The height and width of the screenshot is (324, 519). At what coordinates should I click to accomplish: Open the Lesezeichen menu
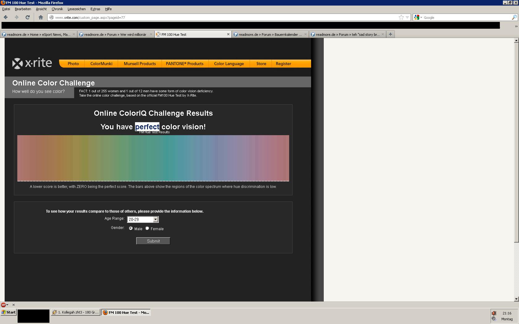click(x=76, y=9)
